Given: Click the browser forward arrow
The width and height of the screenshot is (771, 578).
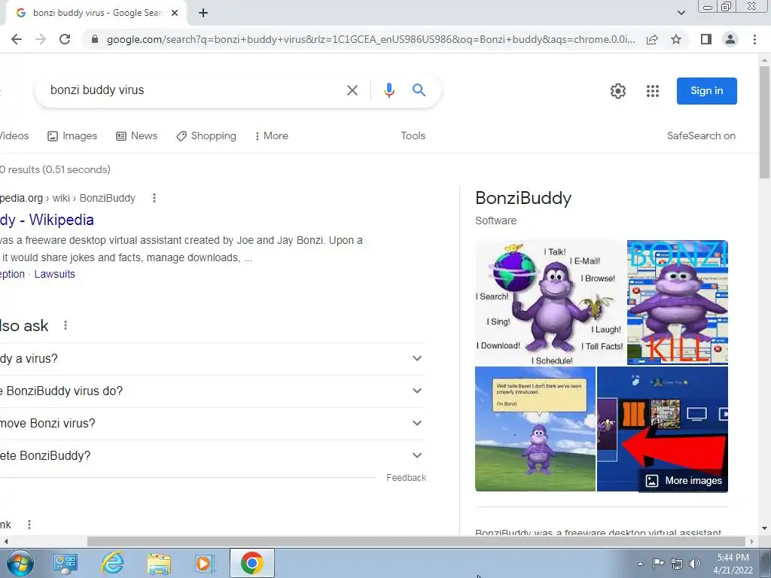Looking at the screenshot, I should pos(41,39).
